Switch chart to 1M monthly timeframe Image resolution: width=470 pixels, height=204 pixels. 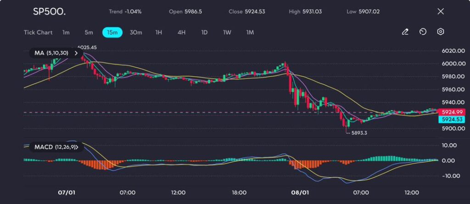click(250, 32)
